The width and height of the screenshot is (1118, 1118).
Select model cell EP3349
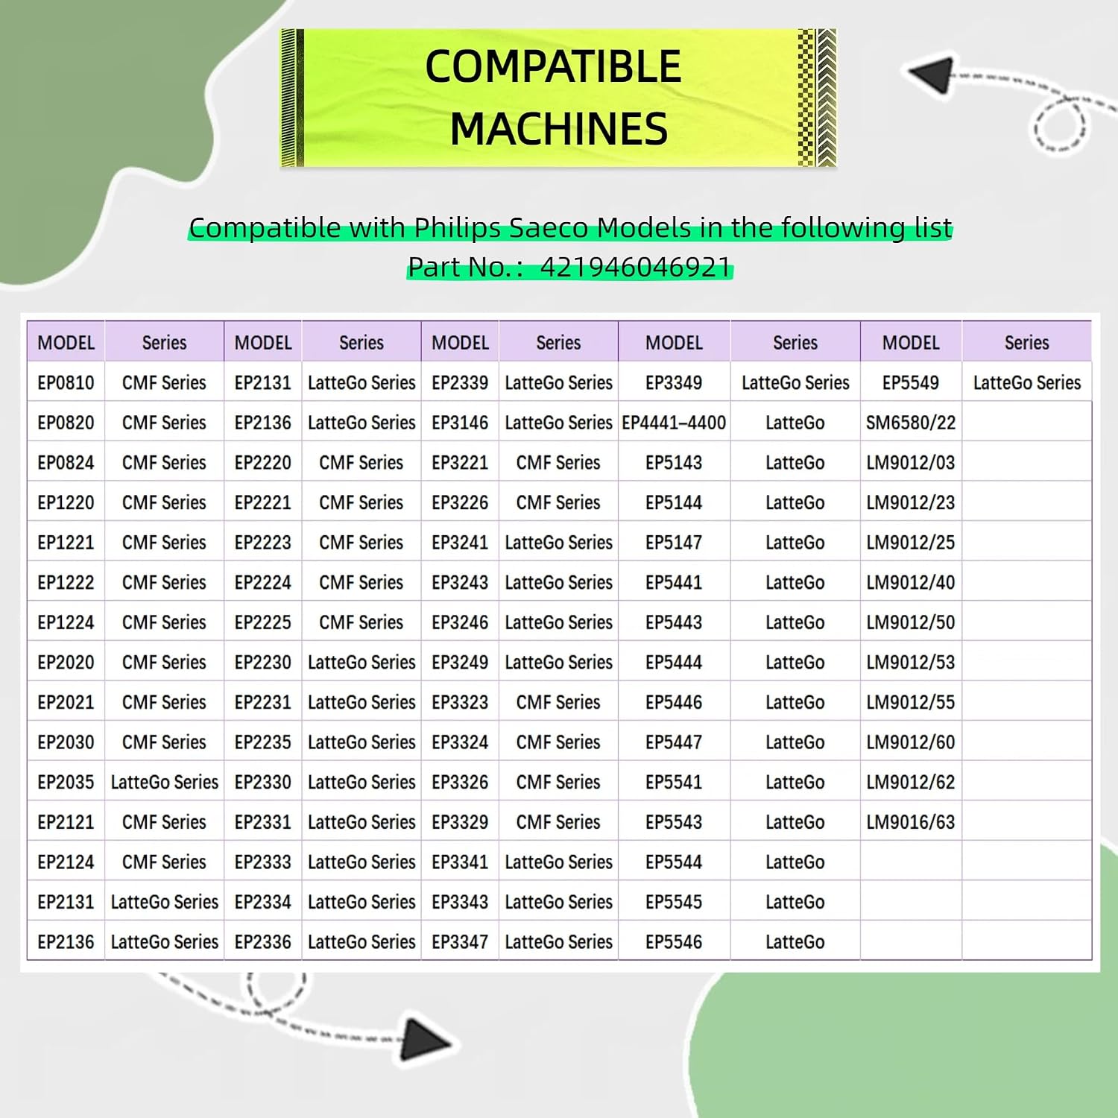(674, 382)
